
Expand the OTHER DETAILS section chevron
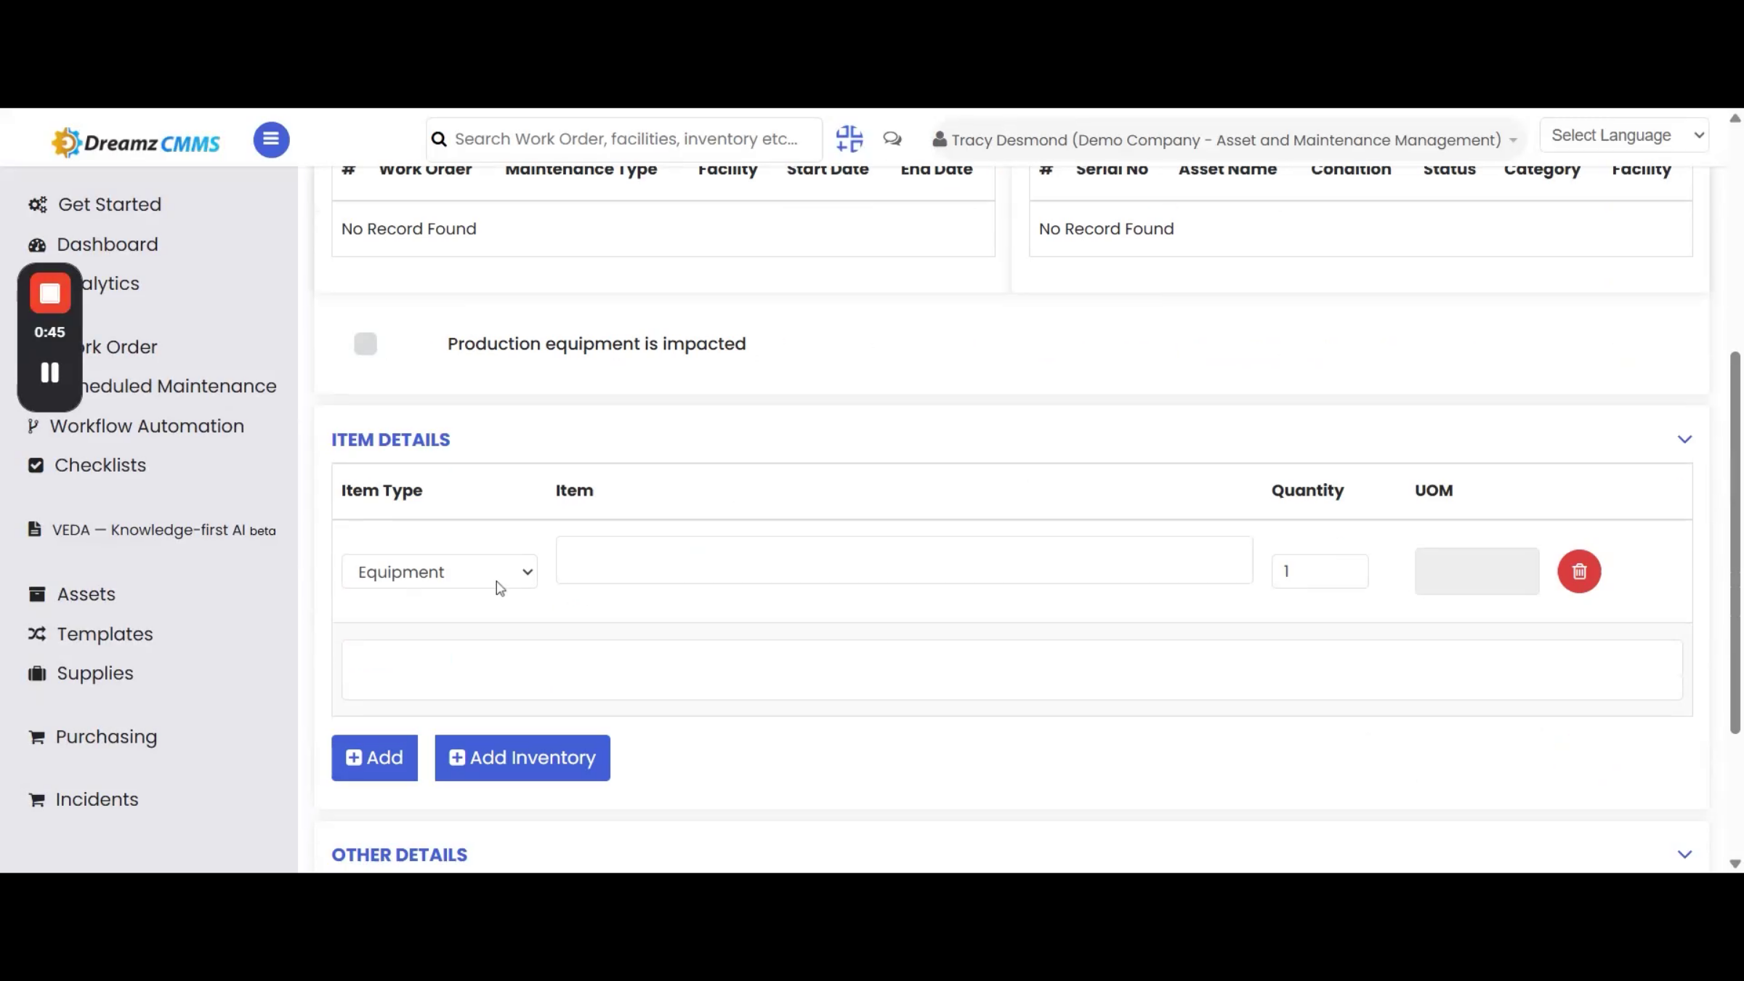coord(1684,855)
